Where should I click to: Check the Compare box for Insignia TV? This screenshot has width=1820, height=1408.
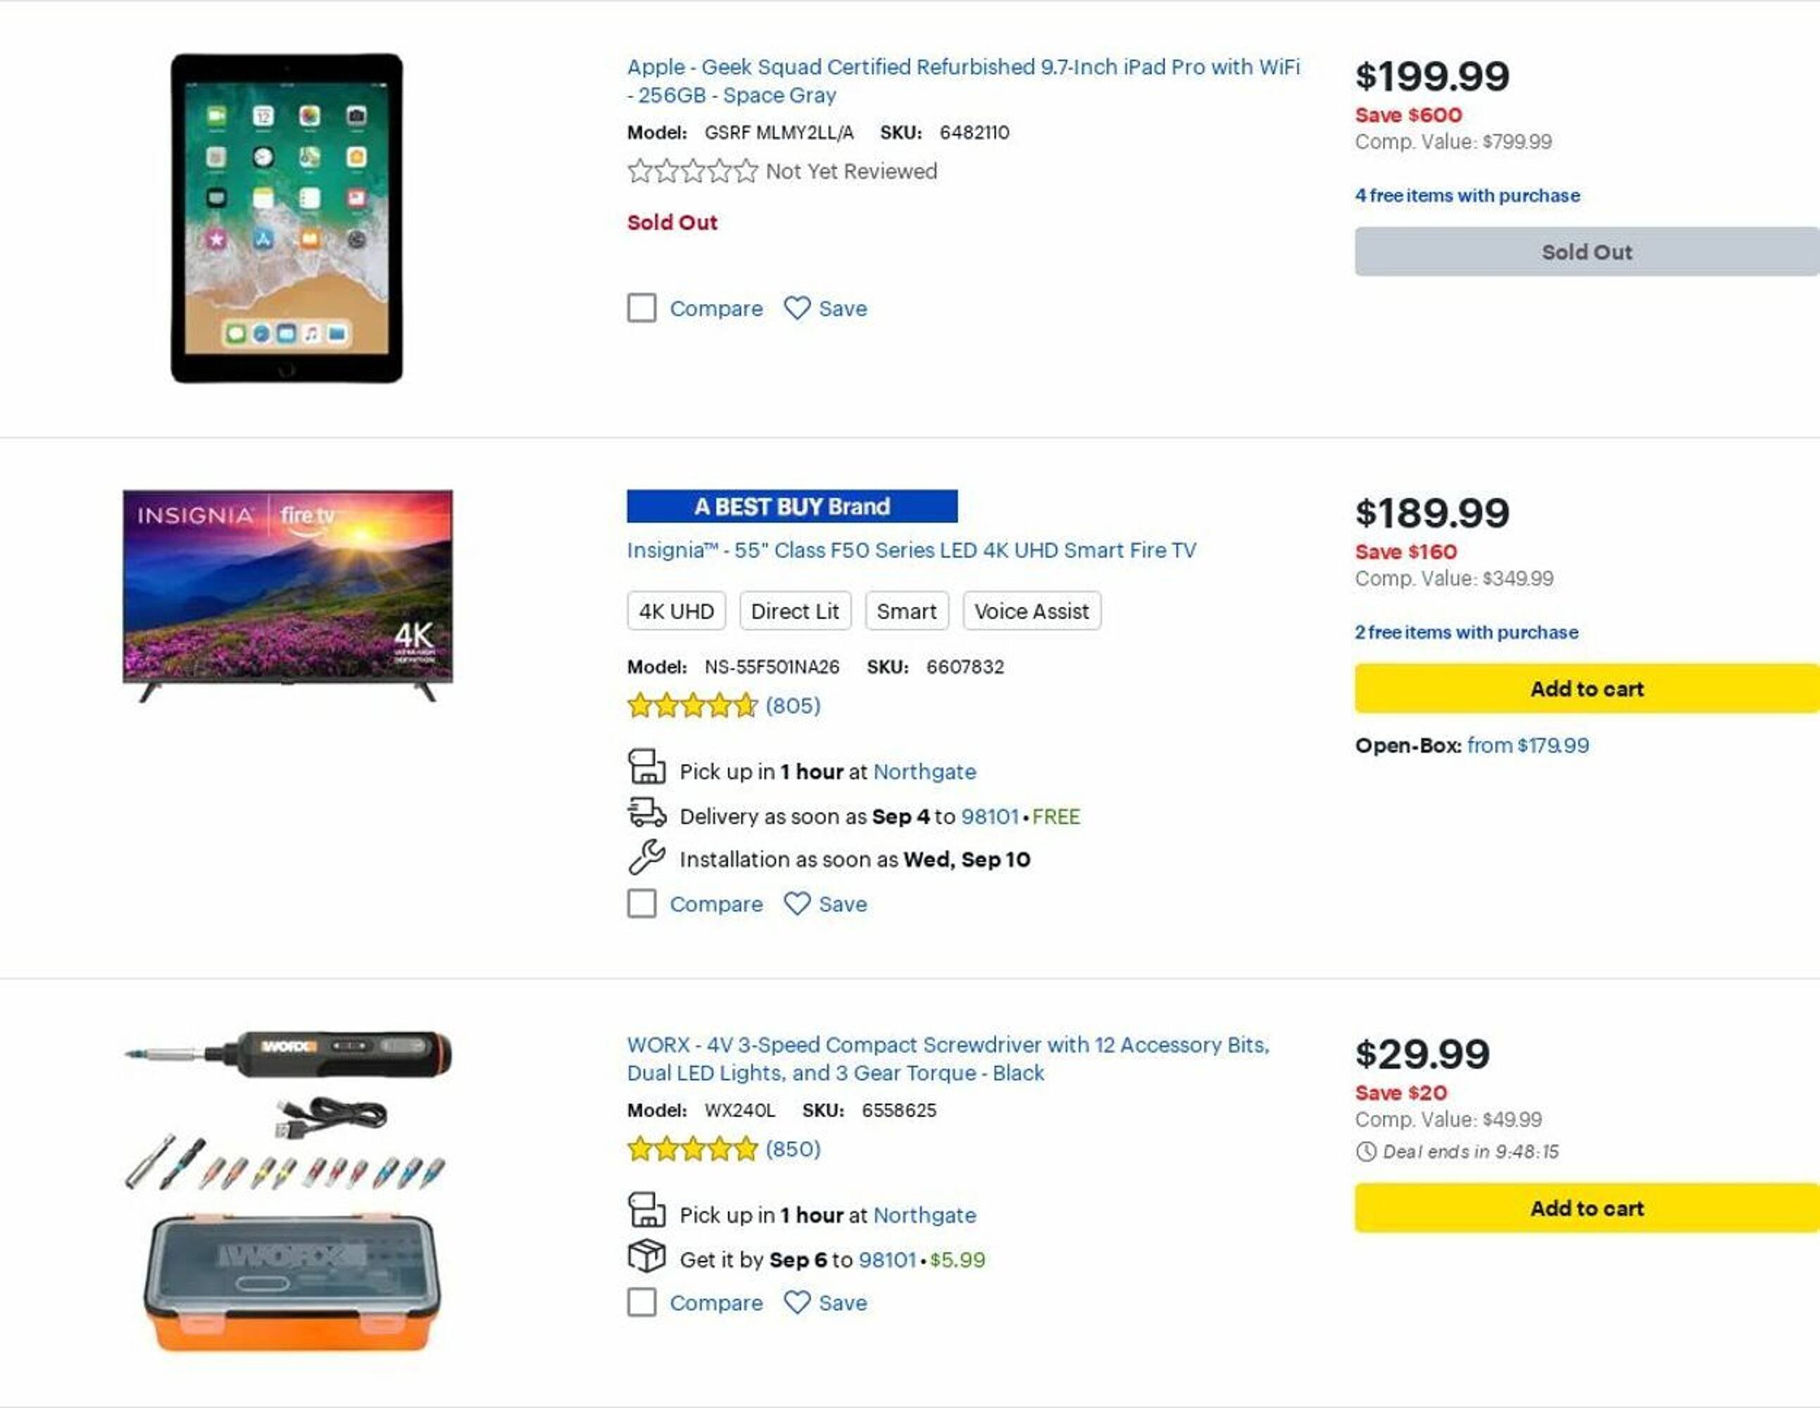pyautogui.click(x=641, y=904)
